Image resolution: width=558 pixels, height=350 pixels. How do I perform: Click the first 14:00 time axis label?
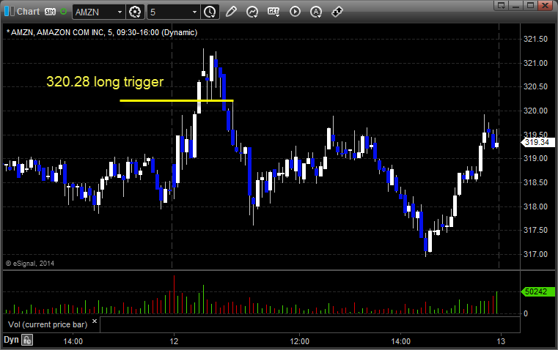click(73, 341)
